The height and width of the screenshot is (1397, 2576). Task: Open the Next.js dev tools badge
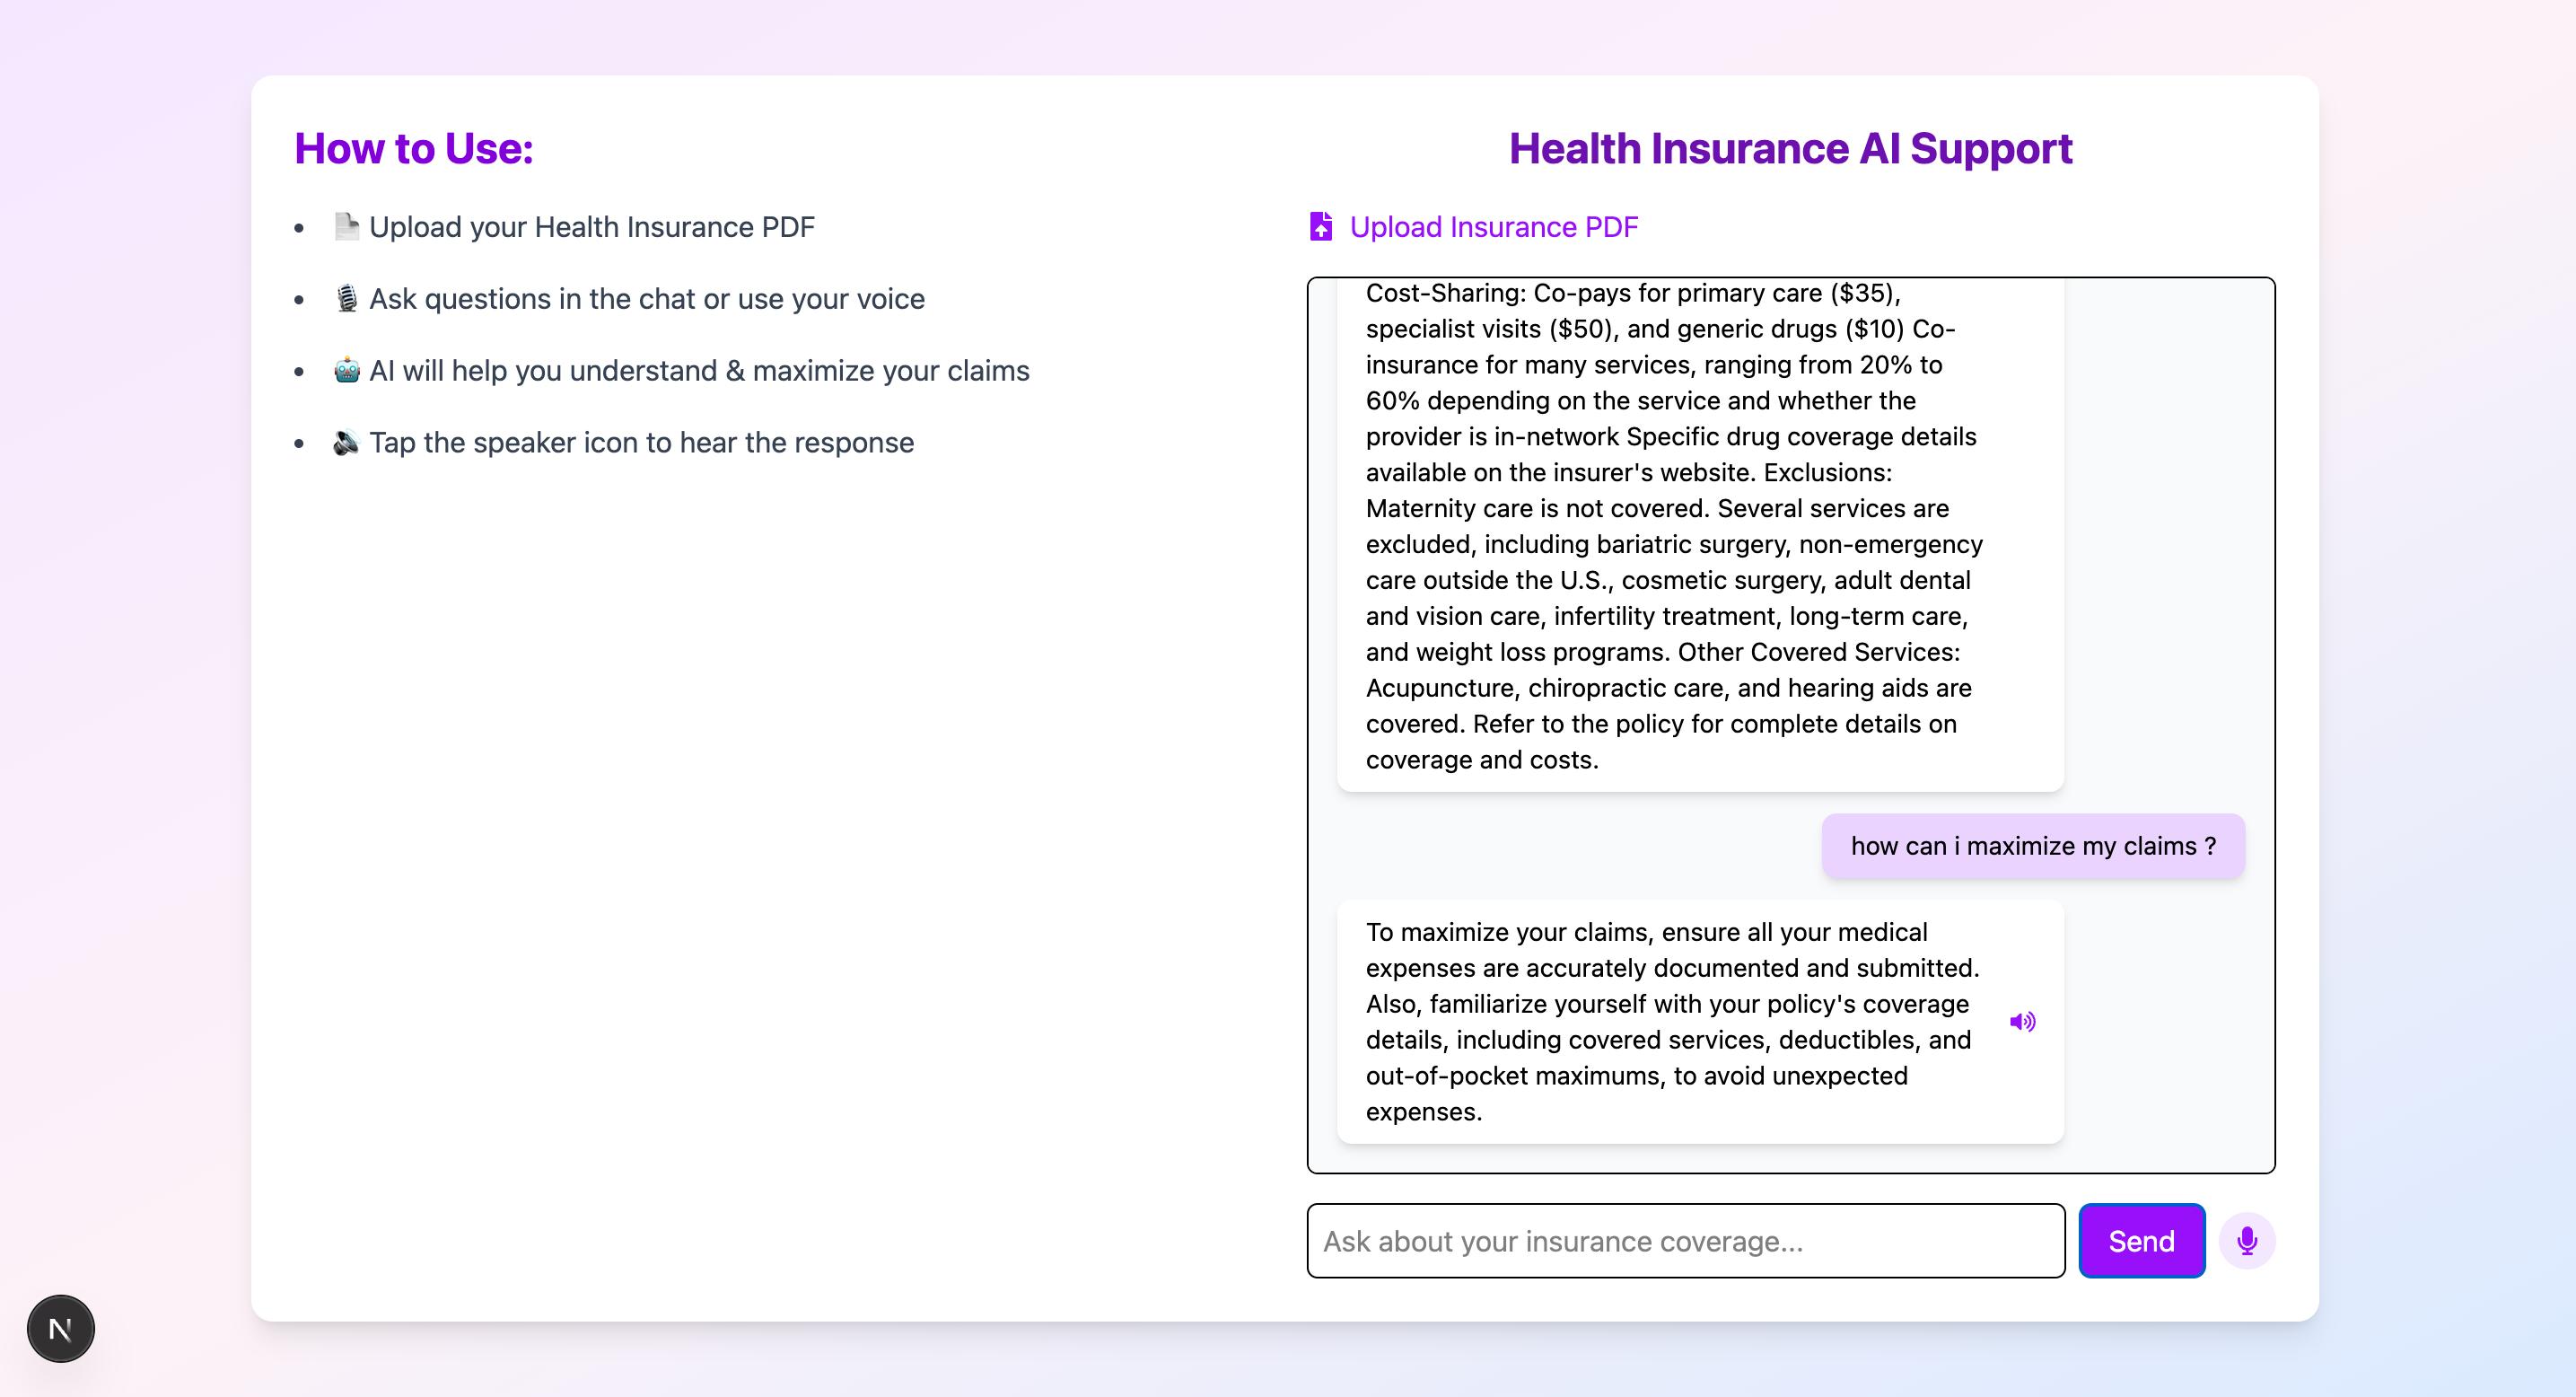pyautogui.click(x=60, y=1329)
